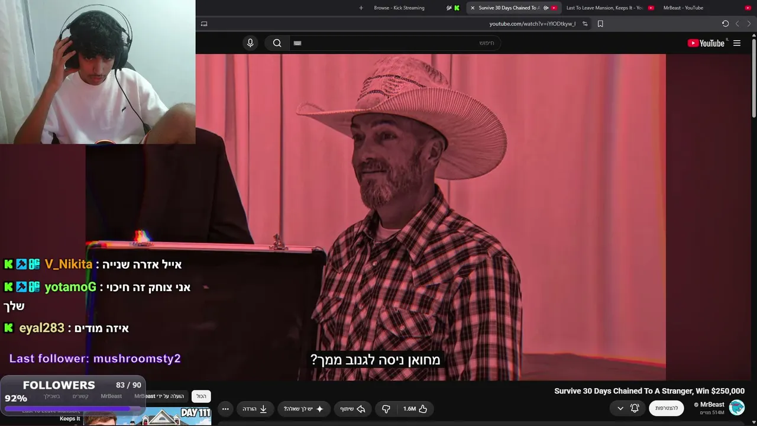Select the Survive 30 Days Chained tab

click(513, 8)
